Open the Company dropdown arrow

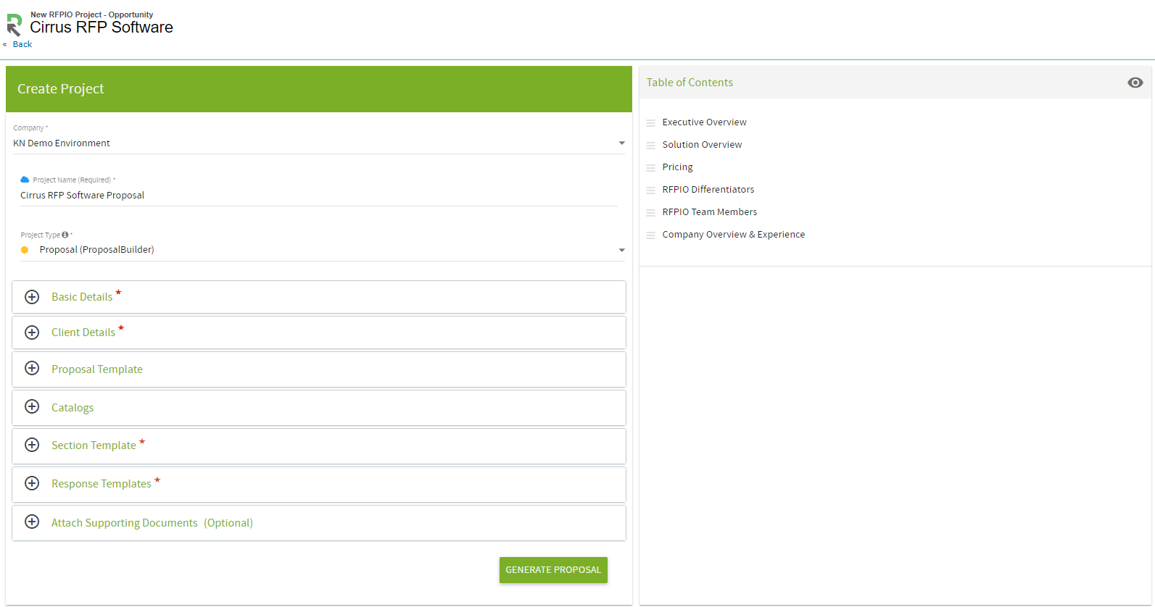(621, 143)
